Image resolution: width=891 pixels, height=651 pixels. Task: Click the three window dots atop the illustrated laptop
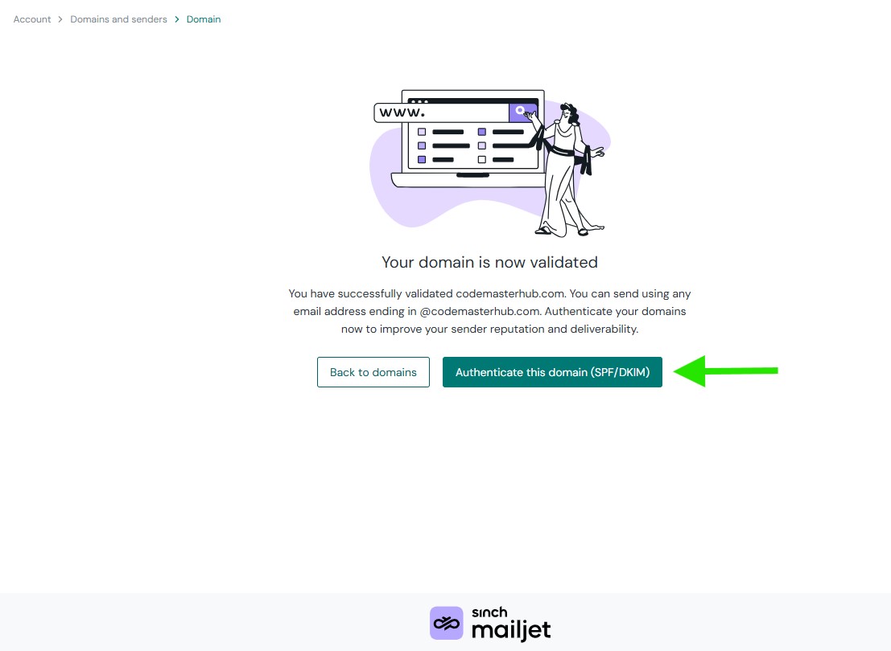tap(419, 101)
